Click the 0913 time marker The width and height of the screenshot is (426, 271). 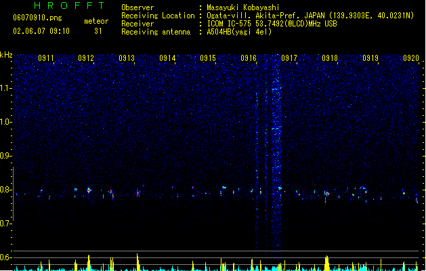127,58
